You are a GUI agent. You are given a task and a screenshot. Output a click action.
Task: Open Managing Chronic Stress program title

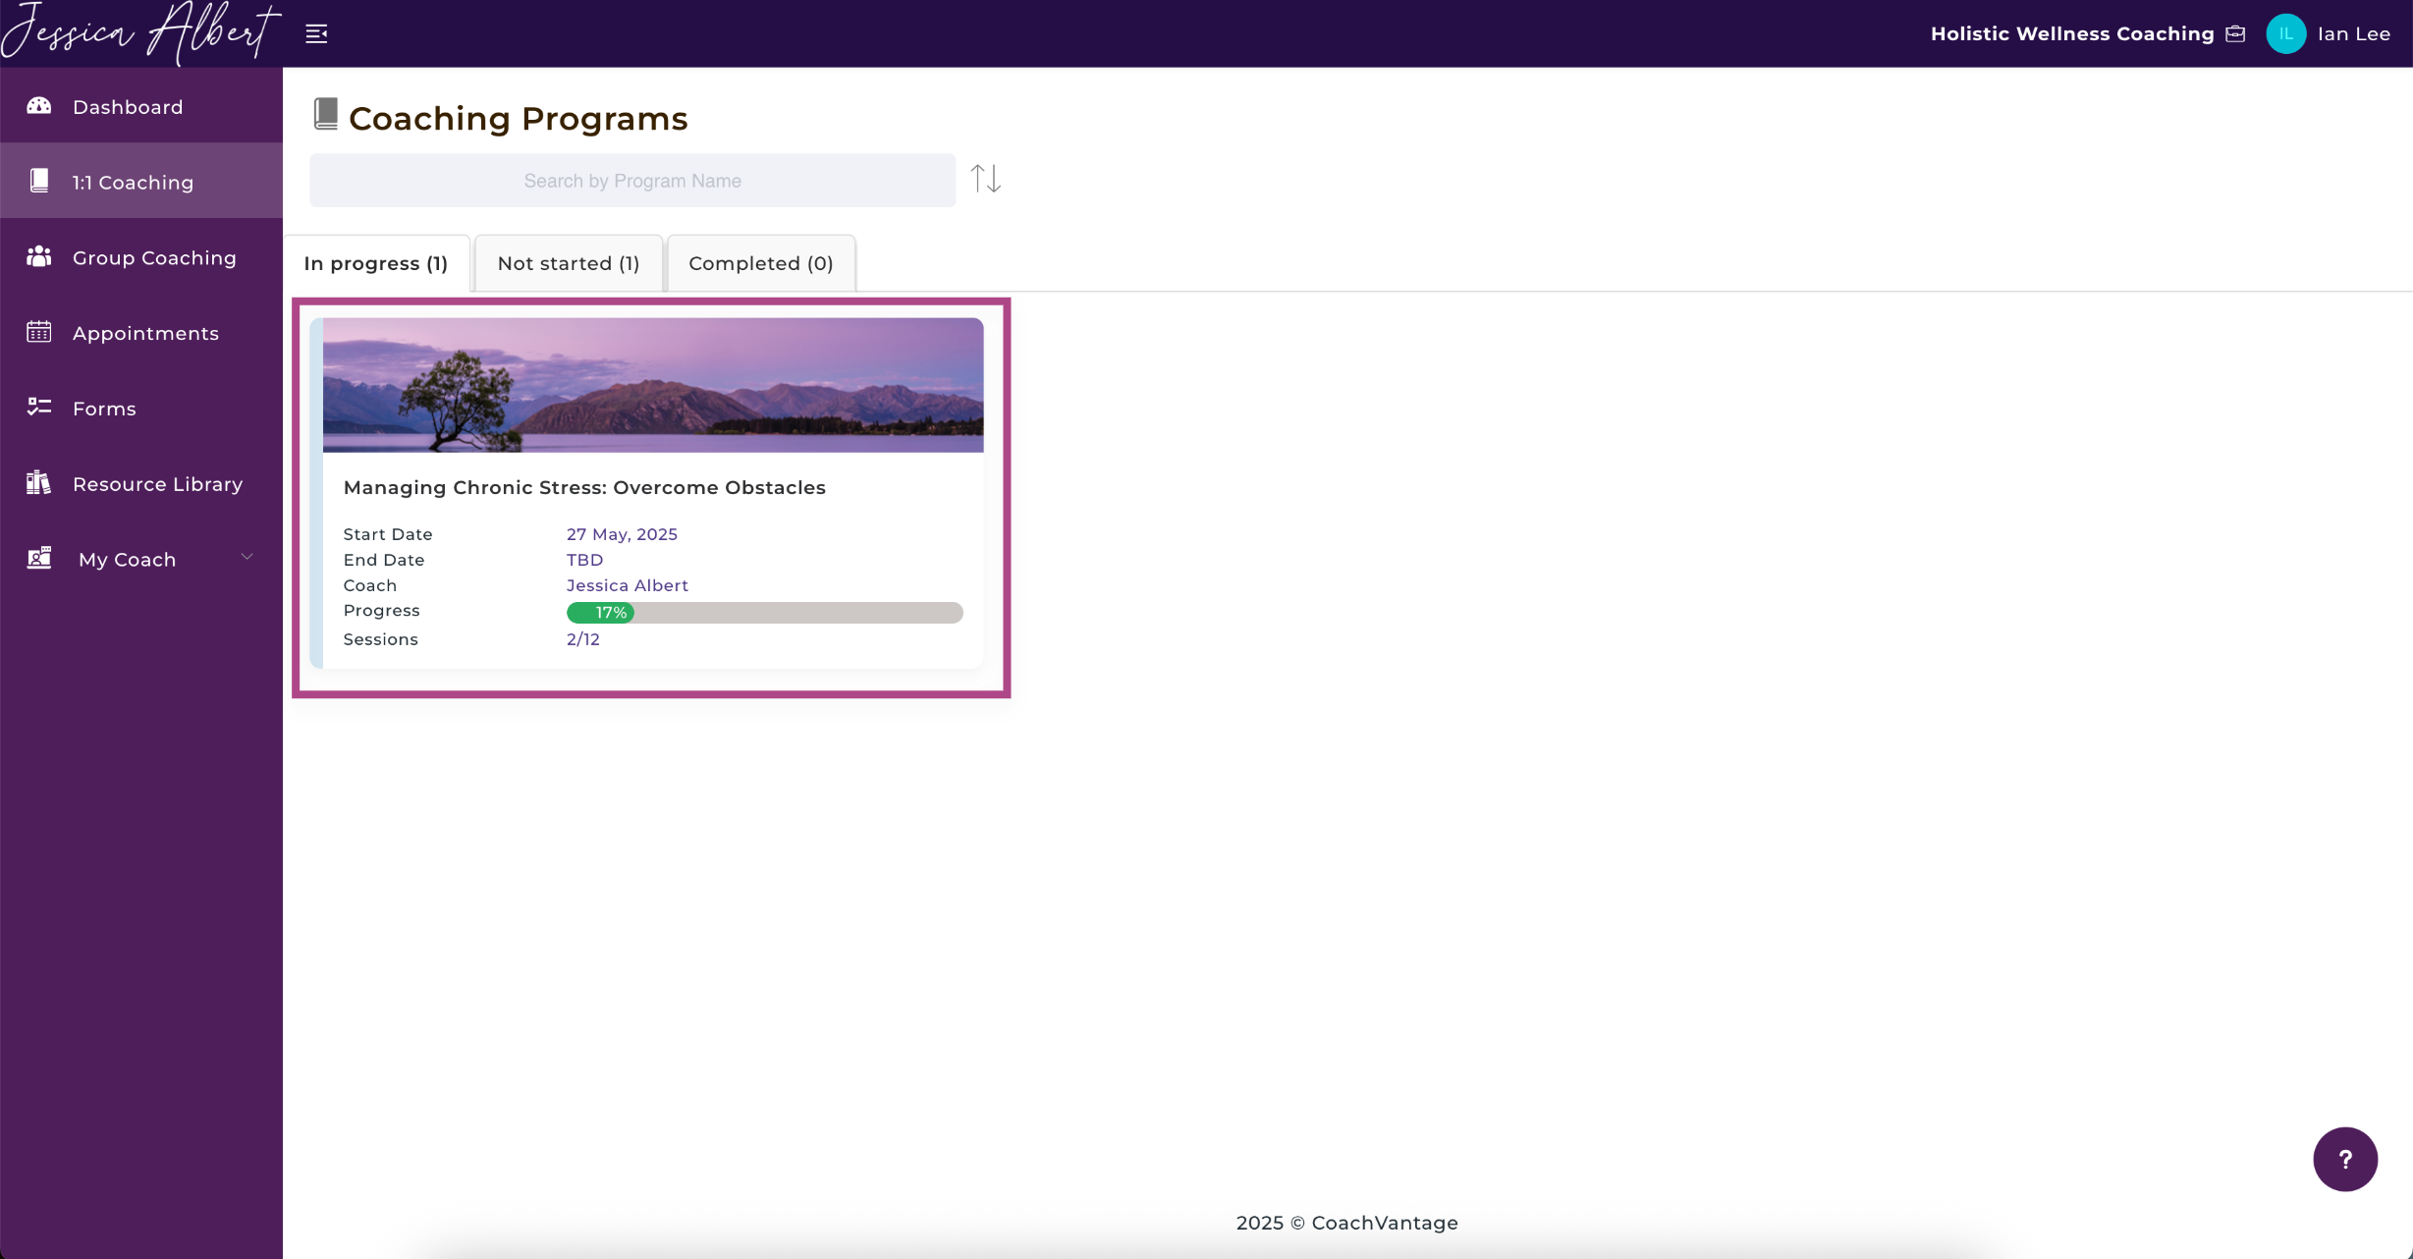pos(584,487)
